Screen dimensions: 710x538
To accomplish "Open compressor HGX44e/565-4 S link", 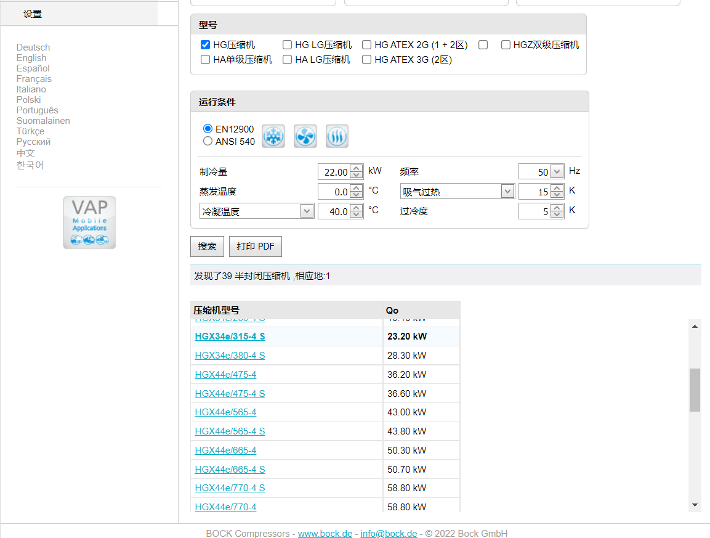I will coord(230,431).
